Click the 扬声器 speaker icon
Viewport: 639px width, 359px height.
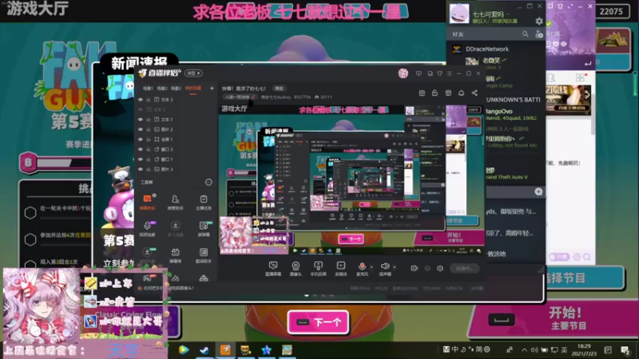[385, 266]
